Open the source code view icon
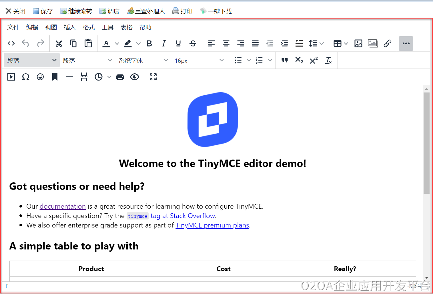Image resolution: width=433 pixels, height=294 pixels. (x=11, y=43)
